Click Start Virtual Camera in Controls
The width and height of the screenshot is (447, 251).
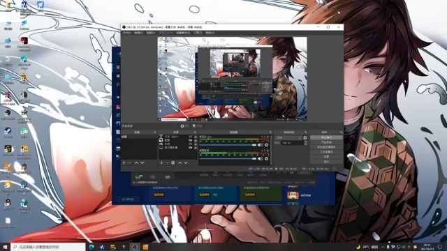[x=326, y=147]
